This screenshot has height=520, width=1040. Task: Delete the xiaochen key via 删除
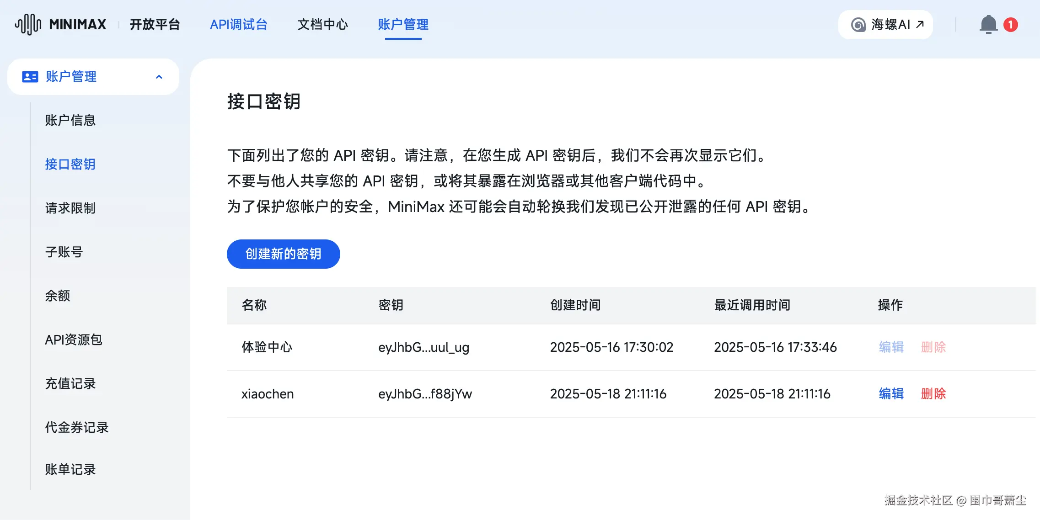[933, 393]
